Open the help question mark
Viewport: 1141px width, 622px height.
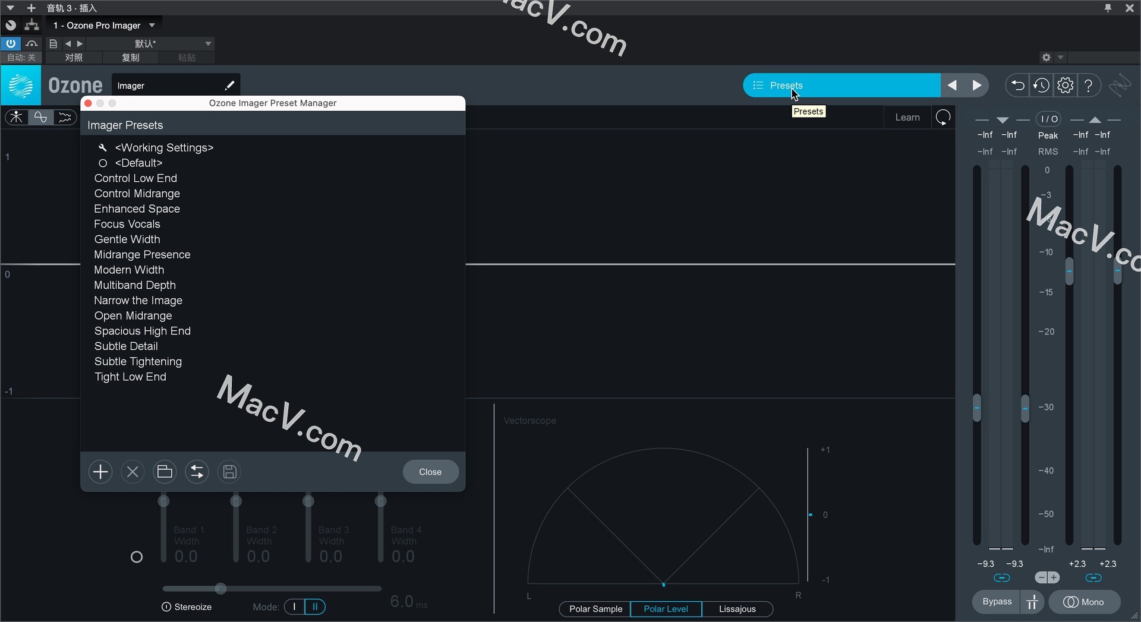click(x=1089, y=86)
